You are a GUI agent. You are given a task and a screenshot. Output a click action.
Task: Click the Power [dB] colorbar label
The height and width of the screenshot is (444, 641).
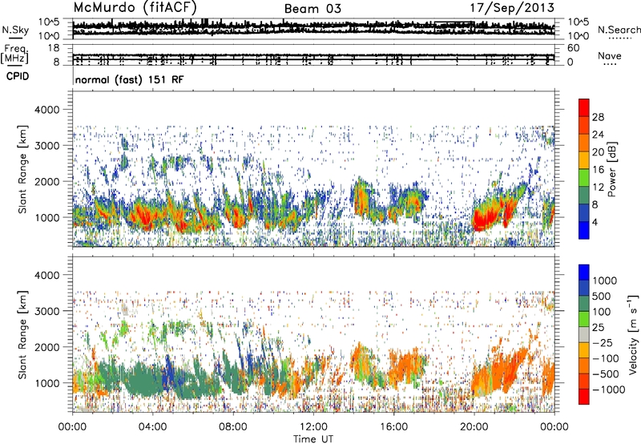(611, 169)
